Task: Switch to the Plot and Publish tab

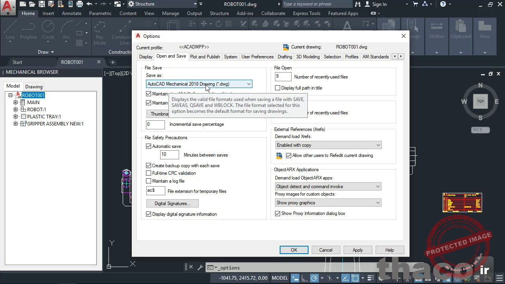Action: click(205, 56)
